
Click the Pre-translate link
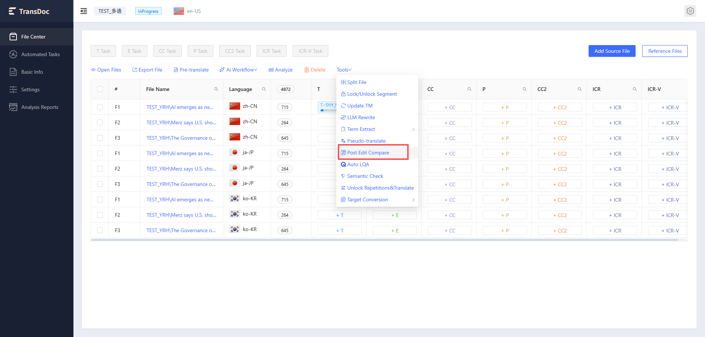pyautogui.click(x=191, y=70)
